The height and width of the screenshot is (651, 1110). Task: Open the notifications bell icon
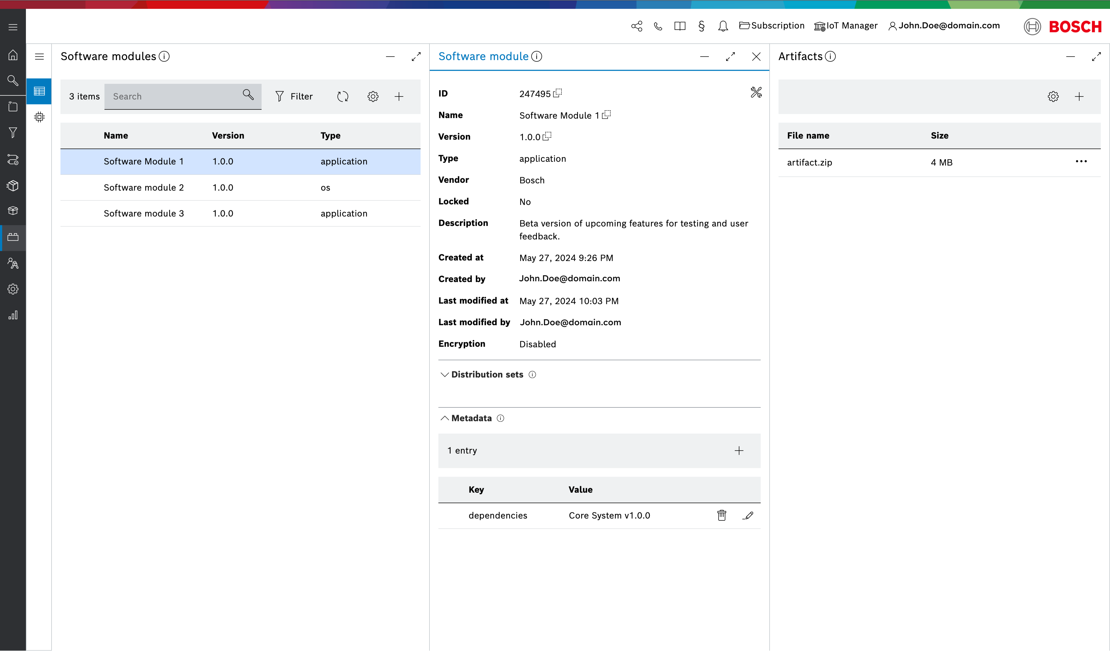pos(723,26)
